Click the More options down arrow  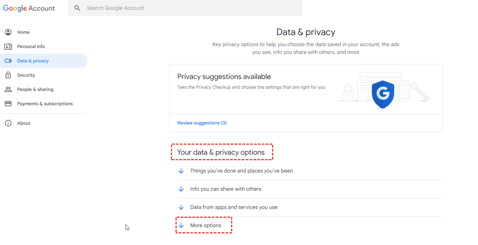click(x=181, y=226)
